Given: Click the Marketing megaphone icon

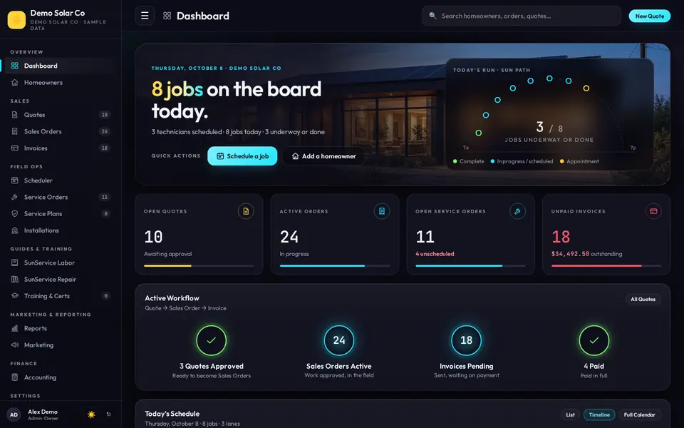Looking at the screenshot, I should pos(15,345).
